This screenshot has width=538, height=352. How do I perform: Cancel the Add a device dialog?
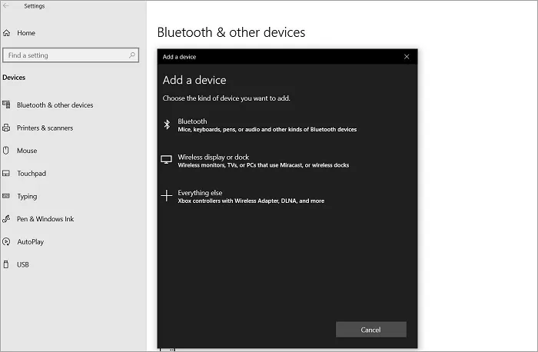point(371,330)
